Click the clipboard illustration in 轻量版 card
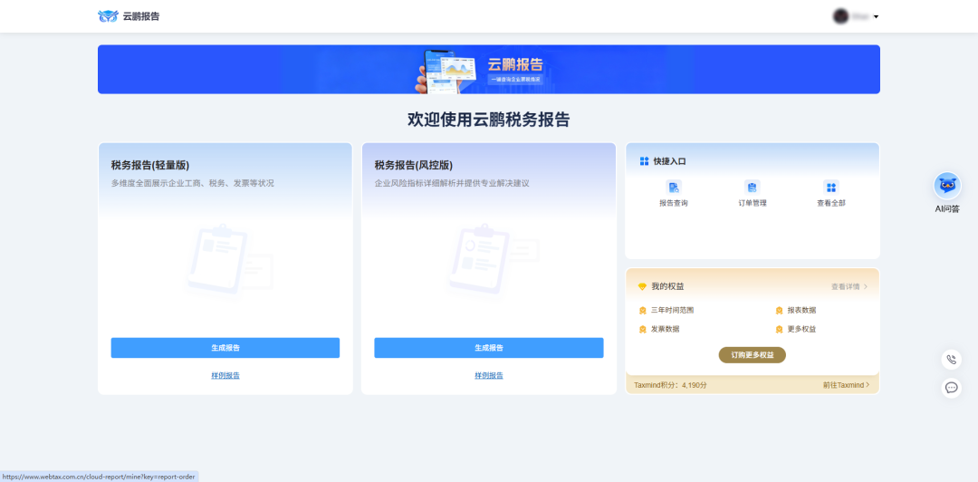This screenshot has height=482, width=978. pos(228,259)
